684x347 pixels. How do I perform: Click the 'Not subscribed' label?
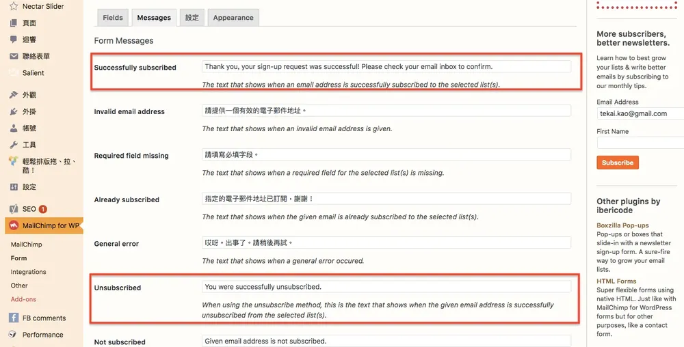(x=120, y=342)
